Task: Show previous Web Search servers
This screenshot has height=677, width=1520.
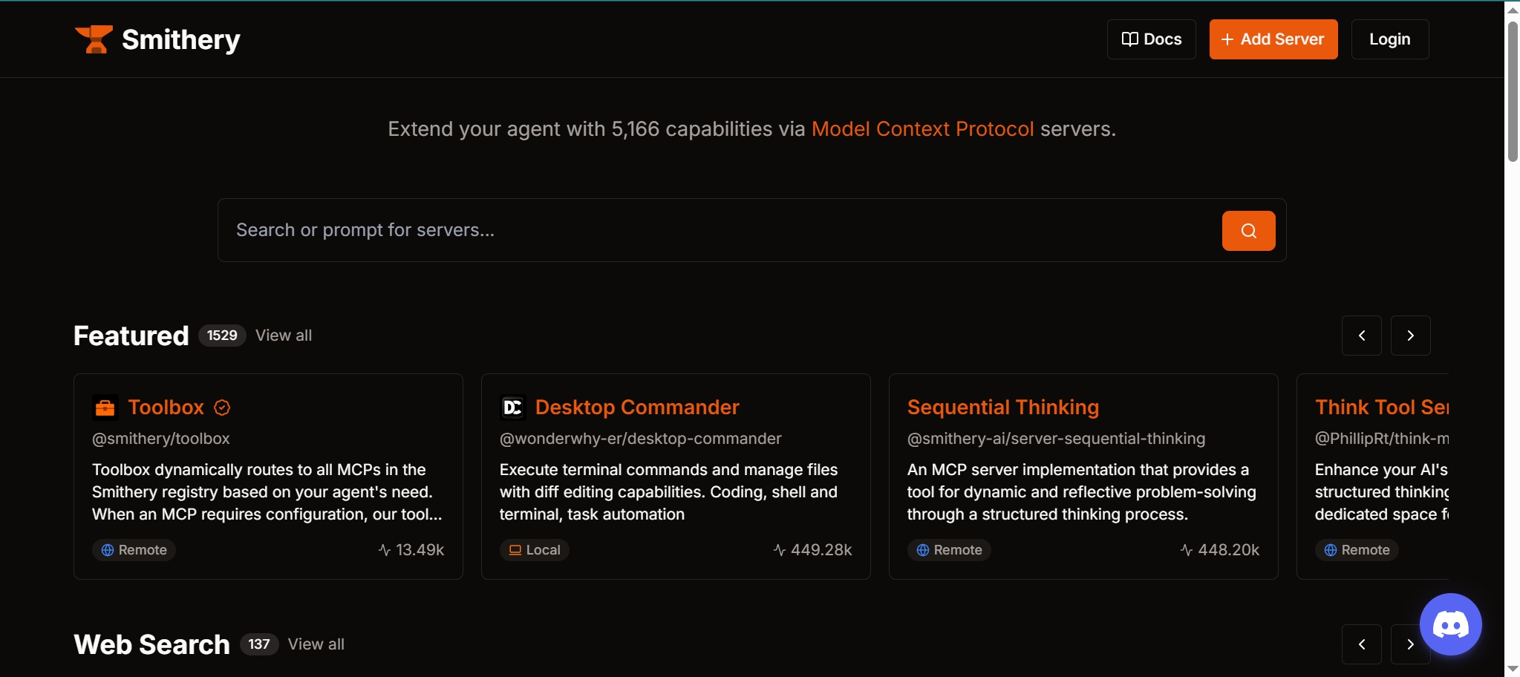Action: point(1361,644)
